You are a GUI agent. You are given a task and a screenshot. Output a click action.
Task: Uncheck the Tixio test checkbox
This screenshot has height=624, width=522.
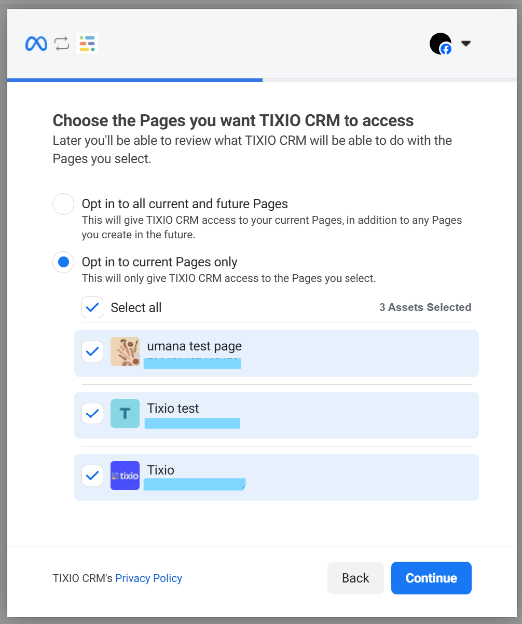[x=92, y=414]
